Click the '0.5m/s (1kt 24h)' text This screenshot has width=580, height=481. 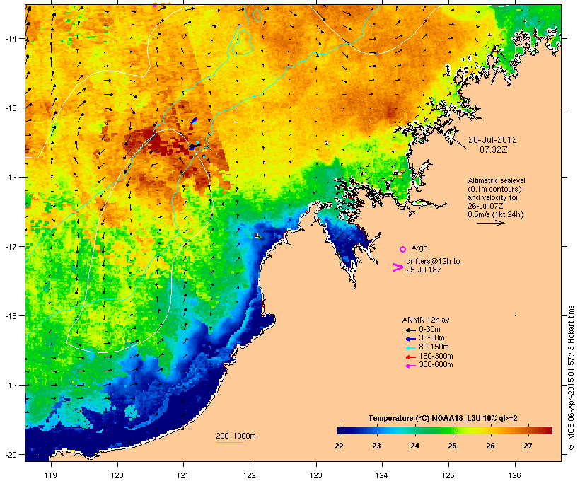point(496,214)
